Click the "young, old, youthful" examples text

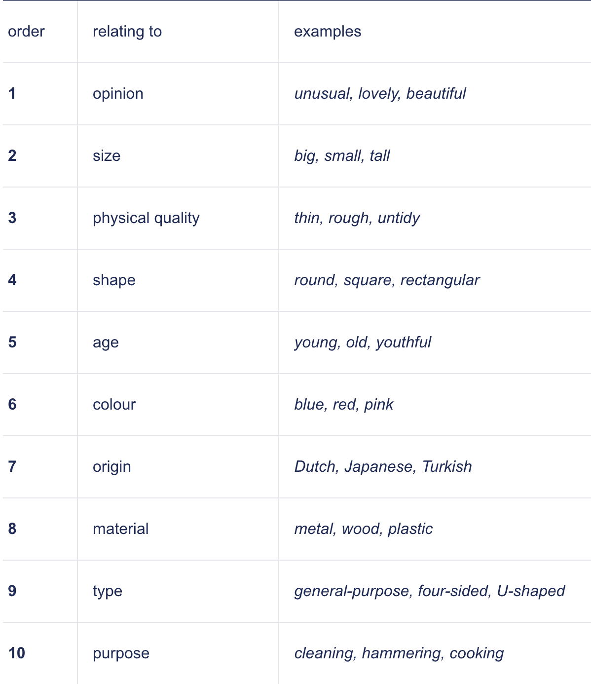pyautogui.click(x=363, y=342)
